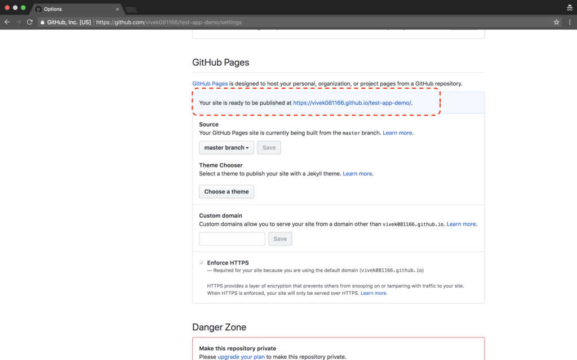Click the Make this repository private heading
Image resolution: width=577 pixels, height=360 pixels.
click(237, 348)
